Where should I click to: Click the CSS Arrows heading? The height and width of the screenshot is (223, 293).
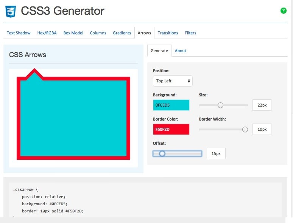coord(28,55)
